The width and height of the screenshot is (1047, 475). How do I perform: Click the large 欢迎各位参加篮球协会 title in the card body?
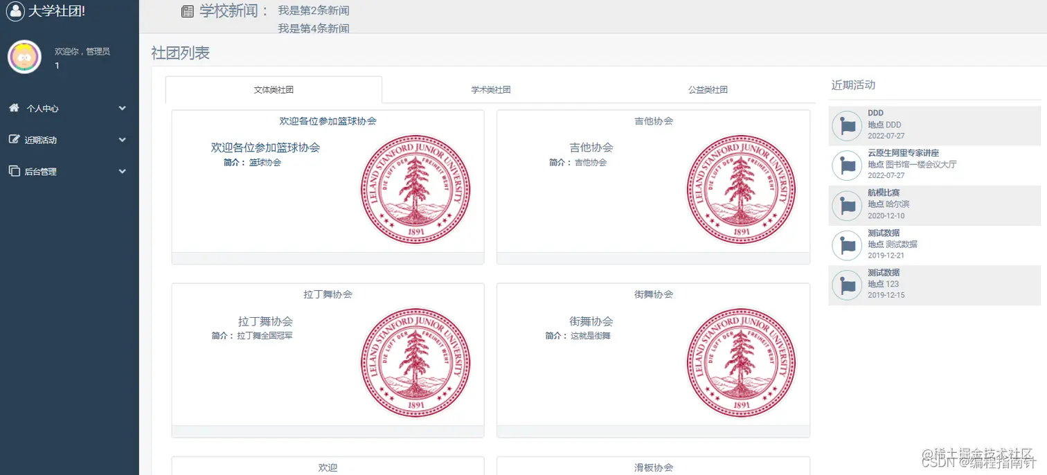tap(265, 147)
